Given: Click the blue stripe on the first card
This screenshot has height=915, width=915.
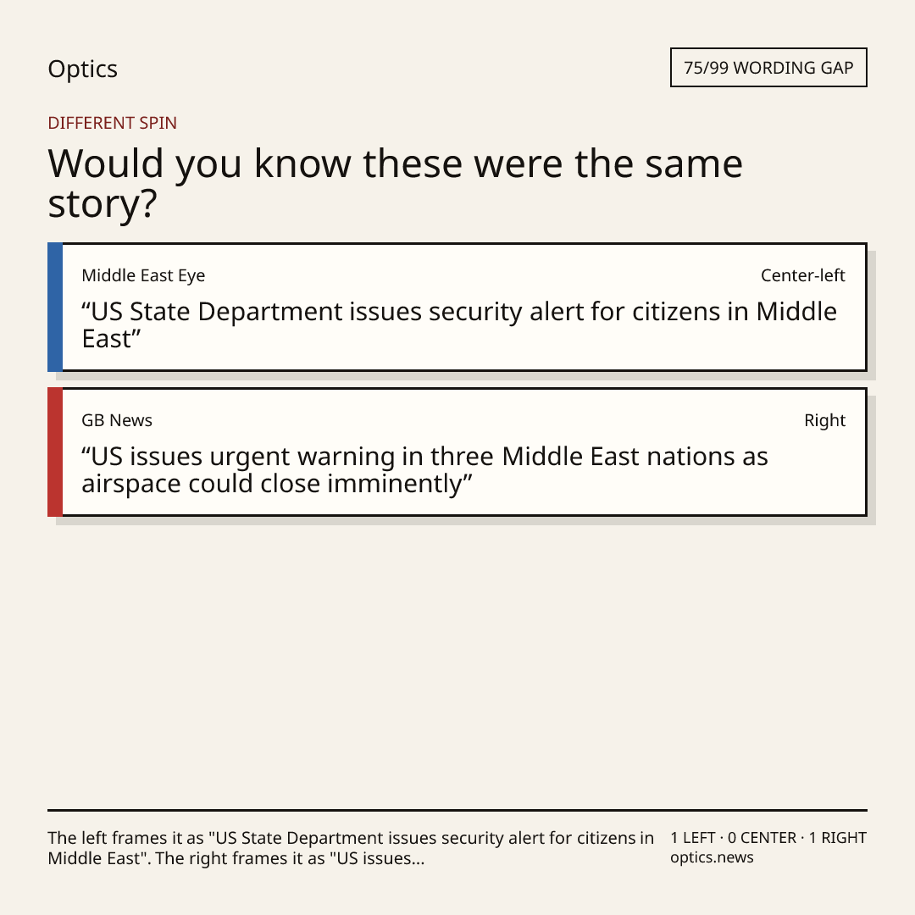Looking at the screenshot, I should coord(55,307).
